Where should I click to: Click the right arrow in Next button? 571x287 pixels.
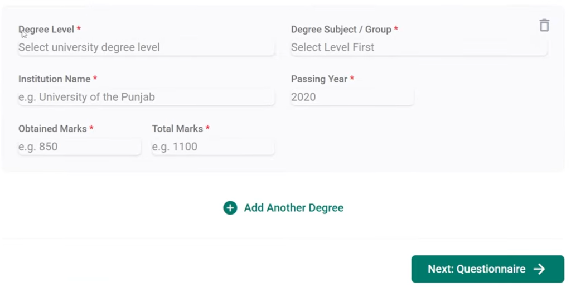(x=539, y=269)
